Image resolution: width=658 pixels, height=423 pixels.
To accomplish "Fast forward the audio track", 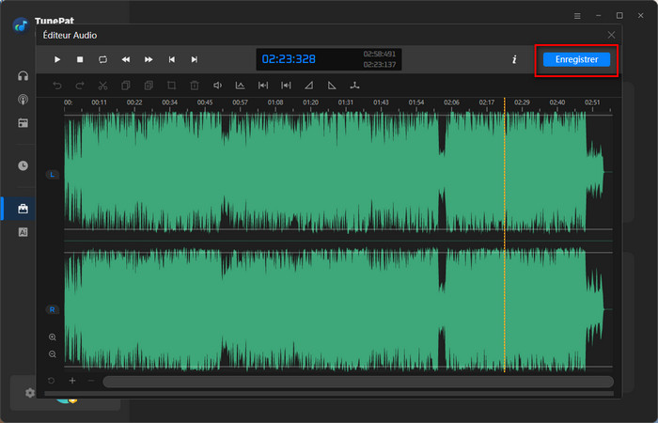I will 149,59.
